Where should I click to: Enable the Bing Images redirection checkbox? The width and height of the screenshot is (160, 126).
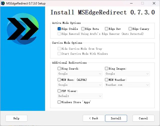click(x=106, y=69)
